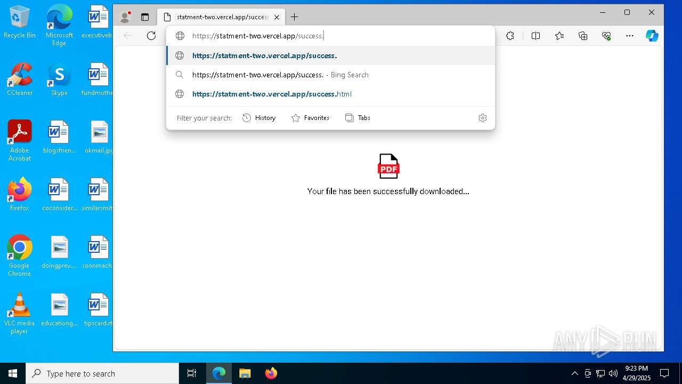Click the red PDF file icon
This screenshot has height=384, width=682.
tap(388, 166)
